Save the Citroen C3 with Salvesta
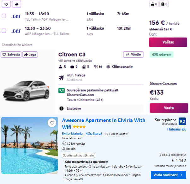The height and width of the screenshot is (184, 190). 11,54
